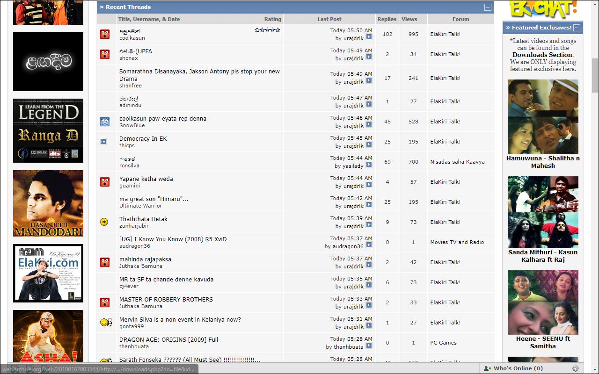Image resolution: width=599 pixels, height=374 pixels.
Task: Open the Ranga D Learn From the Legend banner
Action: click(x=48, y=130)
